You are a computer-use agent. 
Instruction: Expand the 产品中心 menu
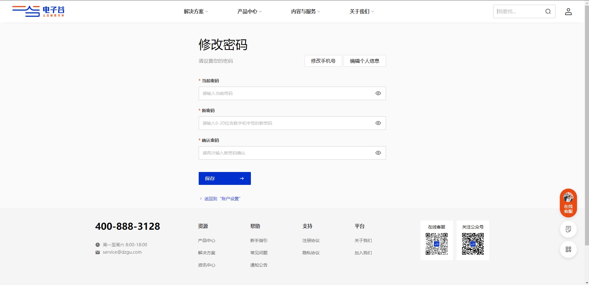coord(249,12)
